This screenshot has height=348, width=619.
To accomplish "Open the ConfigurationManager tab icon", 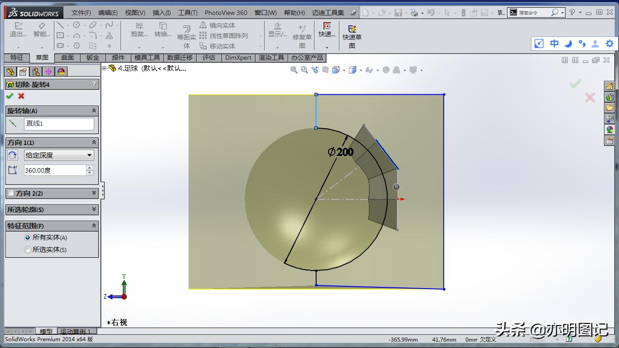I will (x=36, y=72).
